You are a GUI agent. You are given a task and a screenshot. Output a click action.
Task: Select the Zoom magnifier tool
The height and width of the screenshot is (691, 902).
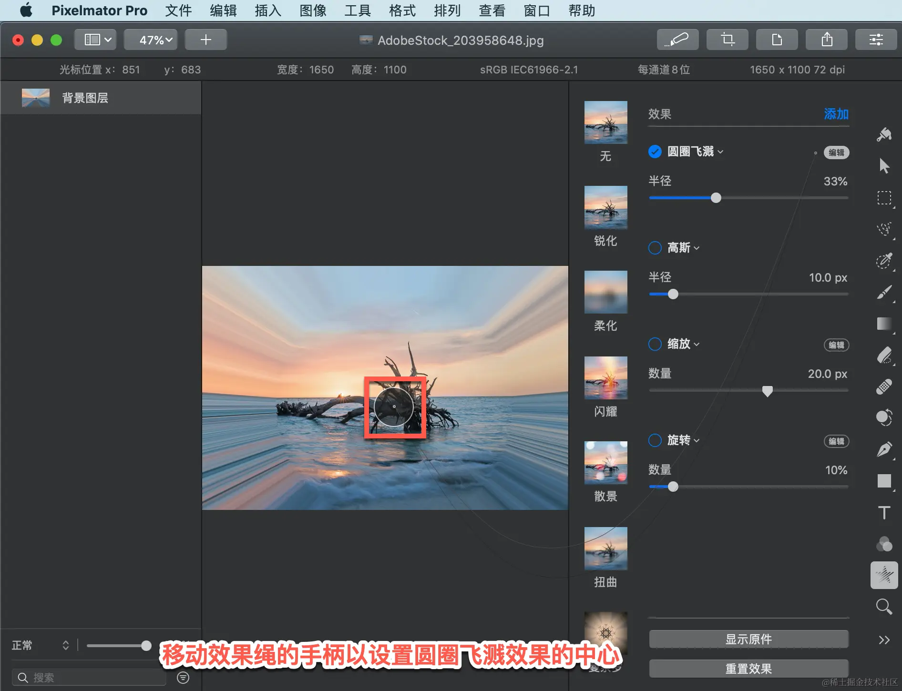click(884, 607)
